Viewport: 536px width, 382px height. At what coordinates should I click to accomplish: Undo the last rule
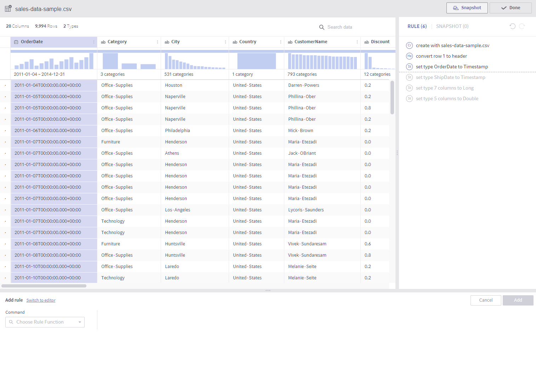[512, 26]
